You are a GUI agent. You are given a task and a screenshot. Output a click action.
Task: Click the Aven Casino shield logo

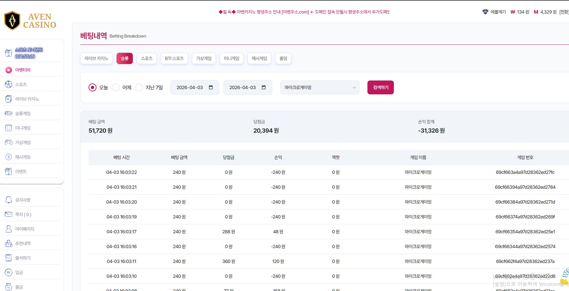point(13,21)
